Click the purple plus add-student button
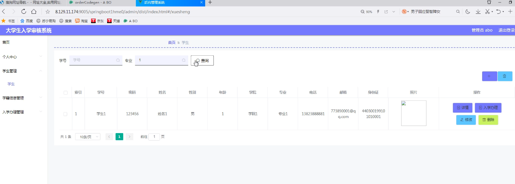This screenshot has width=515, height=184. point(490,76)
